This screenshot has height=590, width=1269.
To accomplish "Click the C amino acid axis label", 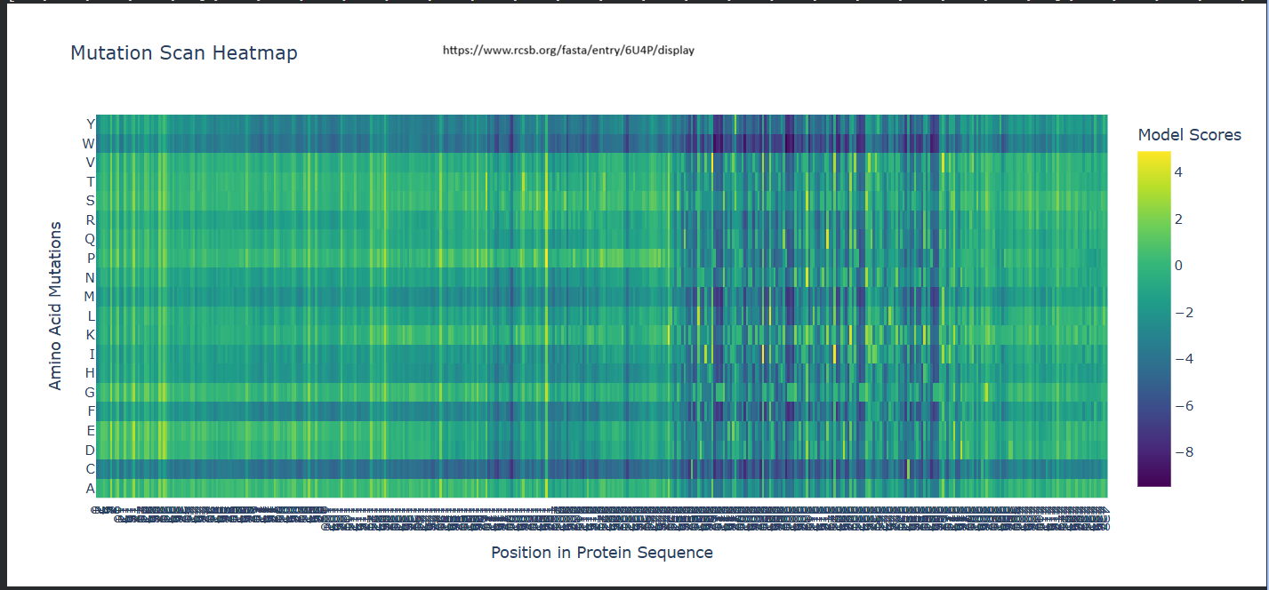I will (x=90, y=469).
